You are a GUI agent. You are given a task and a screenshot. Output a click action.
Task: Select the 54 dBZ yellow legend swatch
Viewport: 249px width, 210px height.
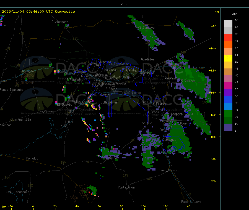tap(228, 58)
